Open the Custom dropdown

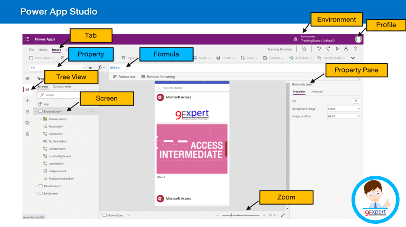[x=273, y=58]
